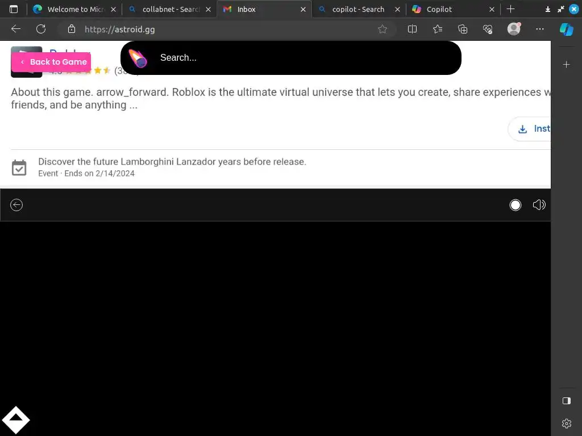The width and height of the screenshot is (582, 436).
Task: Click the Install download button
Action: pos(530,129)
